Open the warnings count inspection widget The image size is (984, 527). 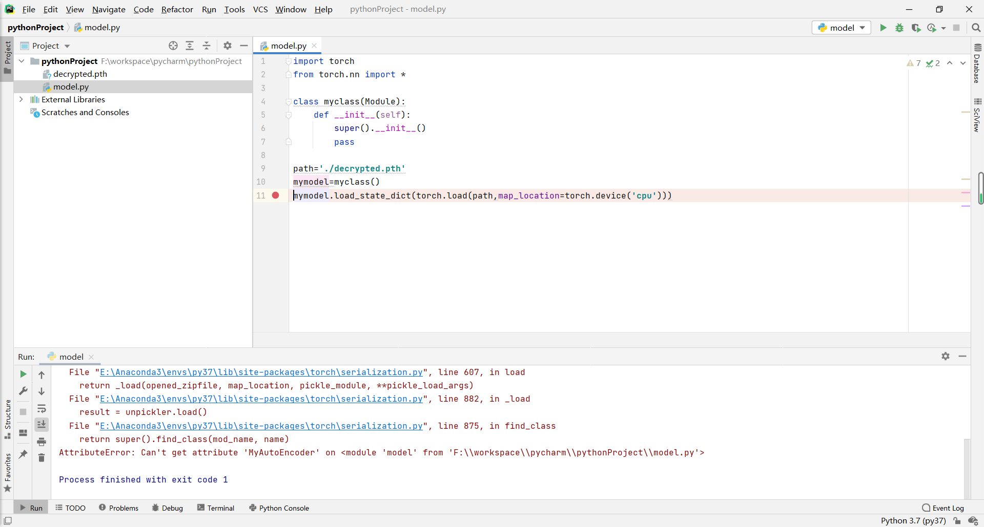click(x=914, y=63)
